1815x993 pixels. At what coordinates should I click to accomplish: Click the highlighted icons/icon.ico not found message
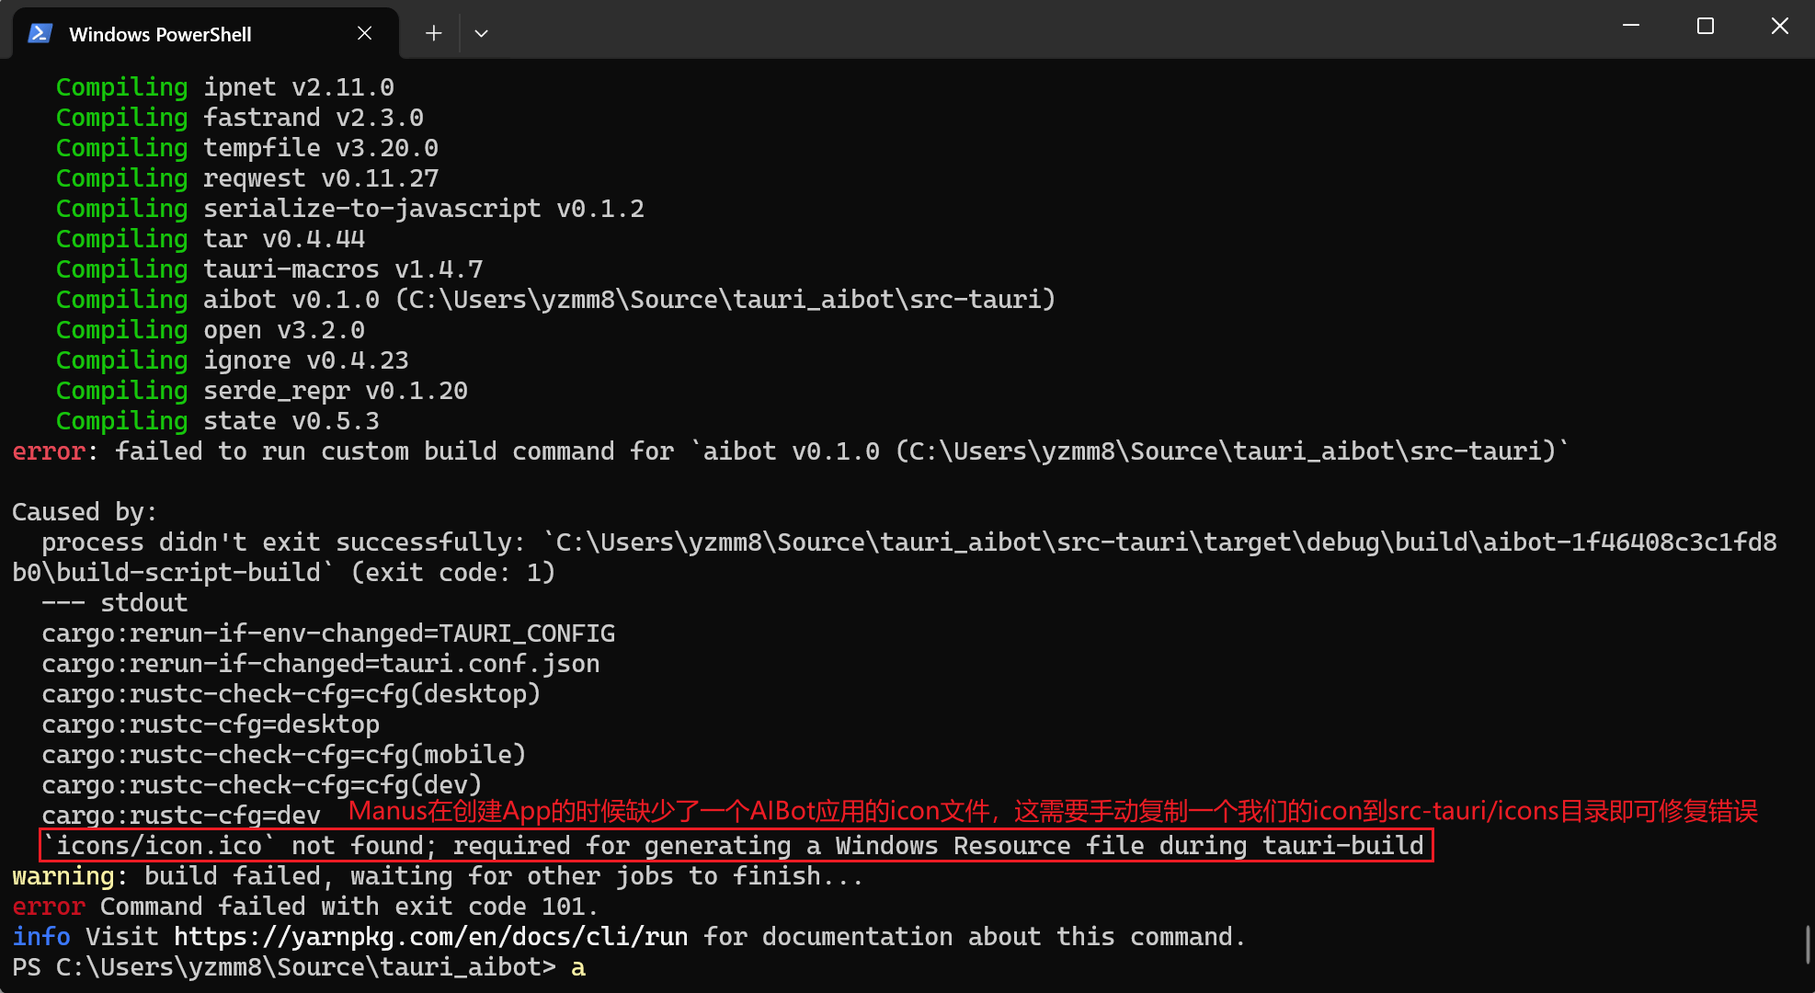(736, 845)
